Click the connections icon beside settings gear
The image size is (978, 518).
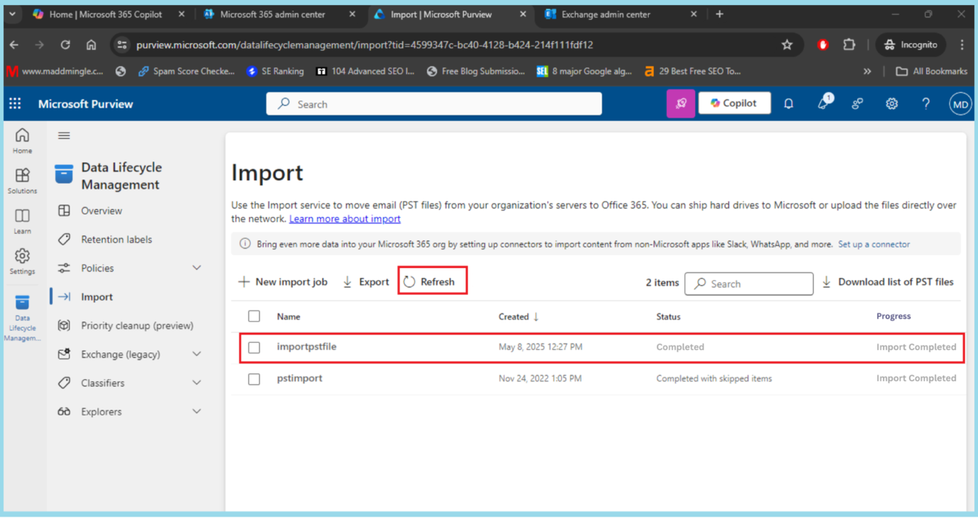tap(857, 103)
